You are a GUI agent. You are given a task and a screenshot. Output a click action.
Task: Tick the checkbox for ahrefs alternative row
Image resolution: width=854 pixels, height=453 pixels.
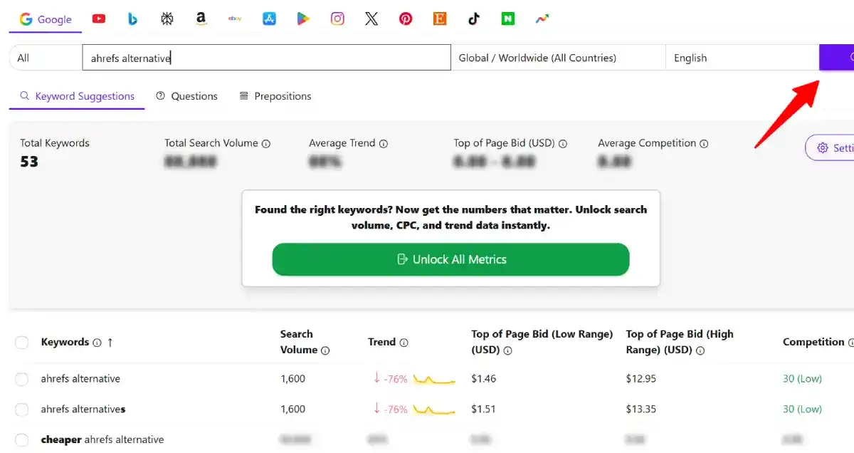[22, 379]
